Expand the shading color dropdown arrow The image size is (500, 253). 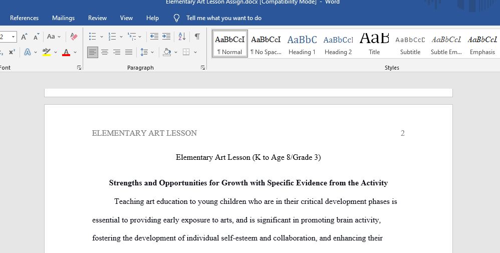pos(175,52)
